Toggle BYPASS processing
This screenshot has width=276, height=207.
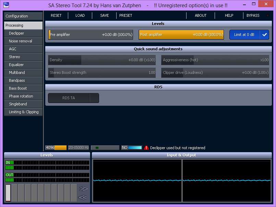[x=253, y=15]
